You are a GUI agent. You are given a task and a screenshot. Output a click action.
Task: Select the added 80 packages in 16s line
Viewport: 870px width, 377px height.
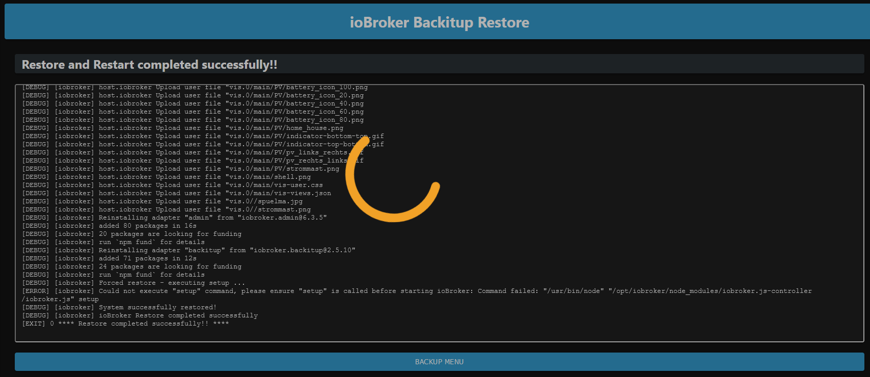click(x=109, y=226)
